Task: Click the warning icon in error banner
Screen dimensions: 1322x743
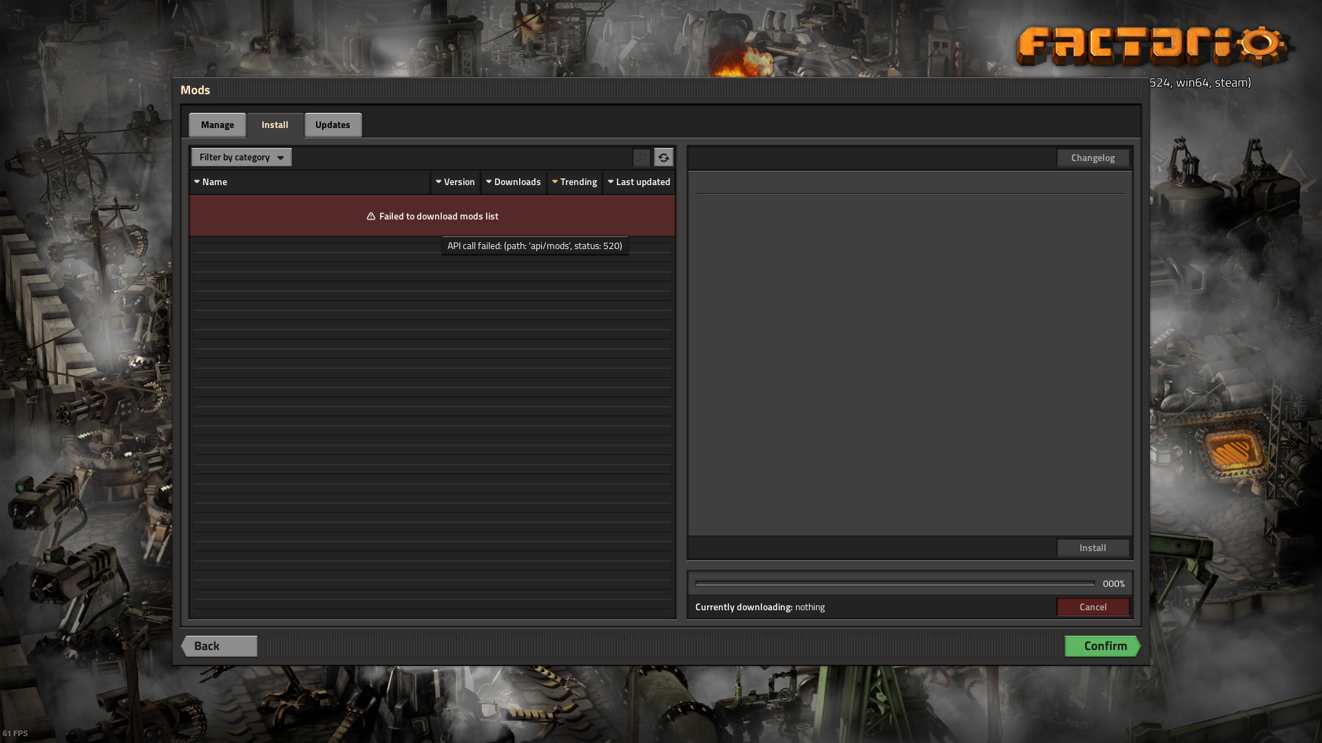Action: 371,216
